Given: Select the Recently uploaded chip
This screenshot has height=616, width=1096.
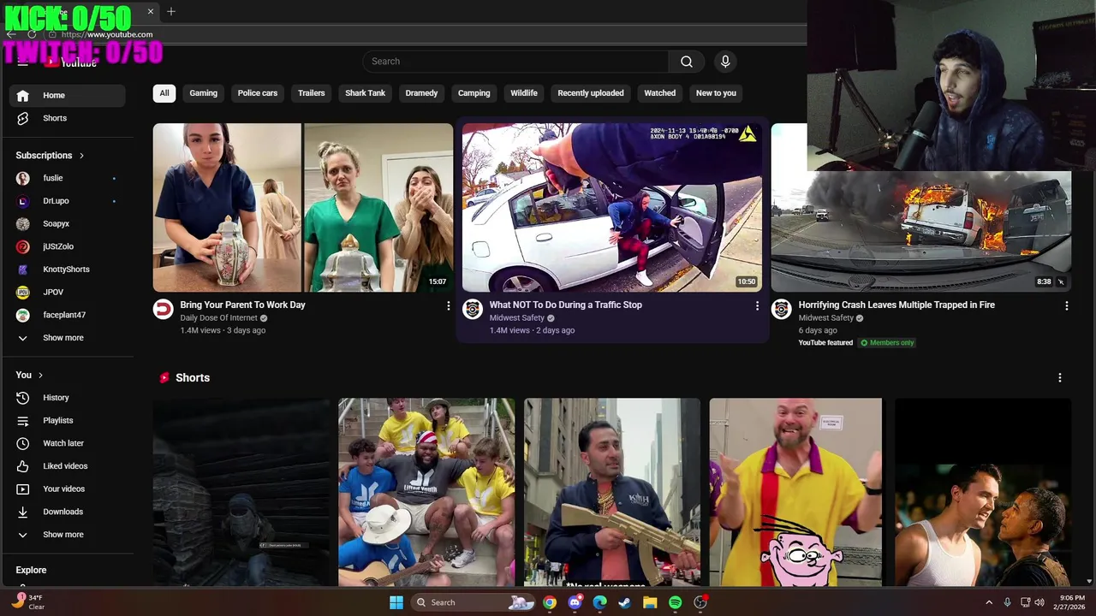Looking at the screenshot, I should pos(591,93).
